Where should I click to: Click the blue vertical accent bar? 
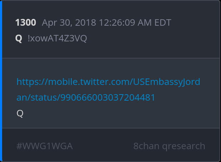point(1,81)
